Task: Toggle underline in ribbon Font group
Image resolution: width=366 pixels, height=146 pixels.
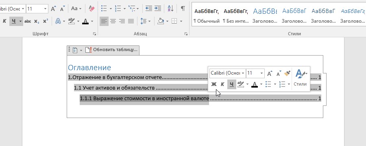Action: click(x=13, y=21)
